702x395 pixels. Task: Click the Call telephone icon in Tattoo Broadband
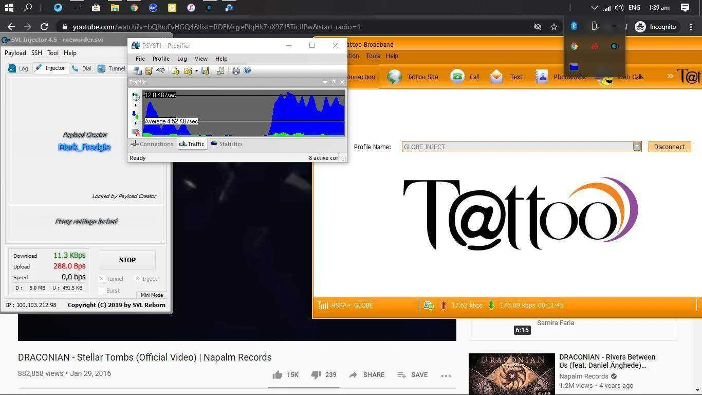click(457, 77)
